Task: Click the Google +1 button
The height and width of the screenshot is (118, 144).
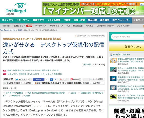Action: tap(61, 79)
